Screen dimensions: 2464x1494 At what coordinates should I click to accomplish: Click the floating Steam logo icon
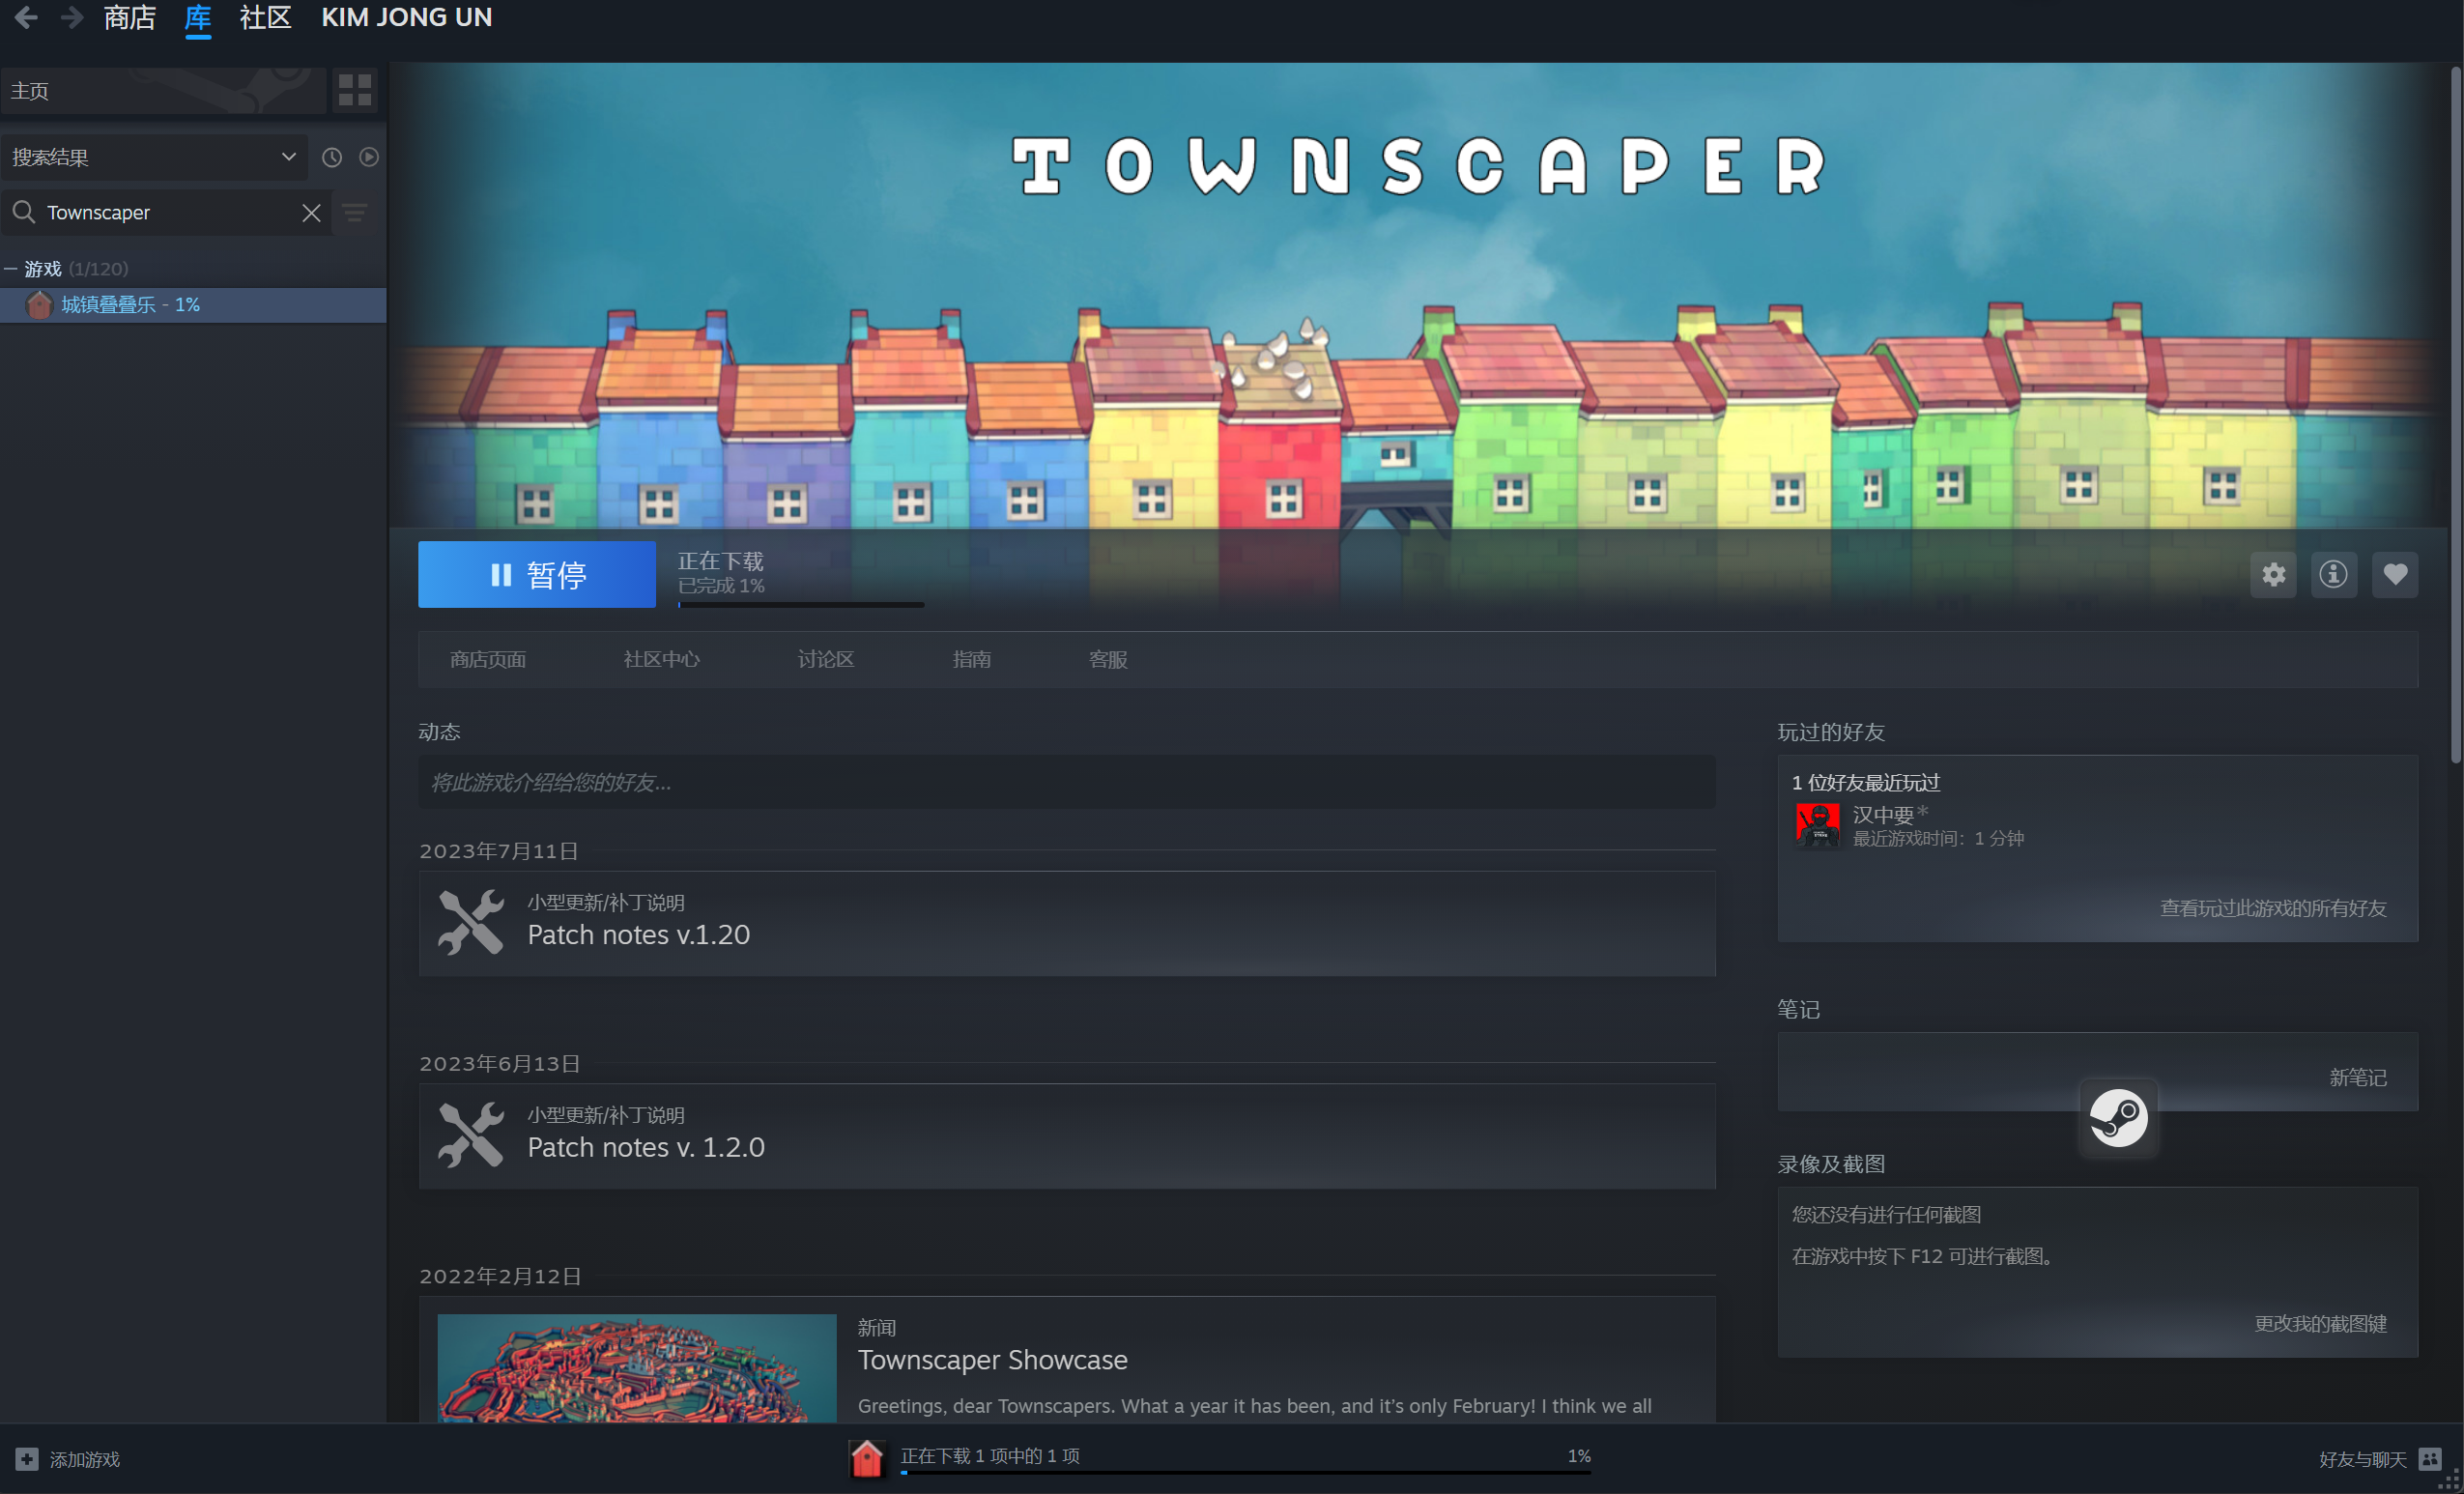pyautogui.click(x=2118, y=1117)
